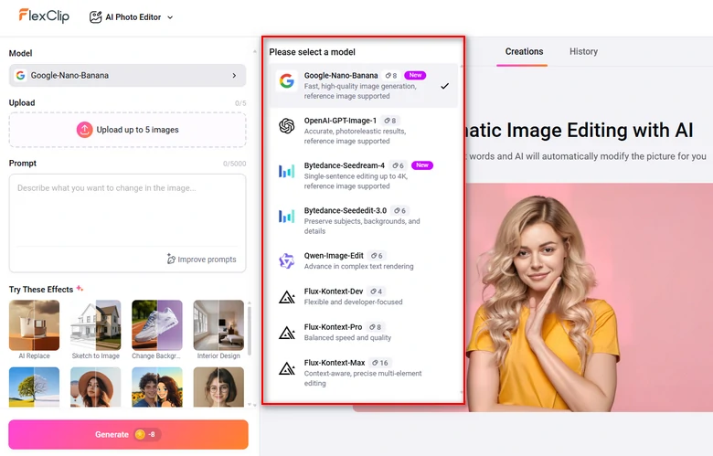Click the 0/5 upload counter

[240, 103]
